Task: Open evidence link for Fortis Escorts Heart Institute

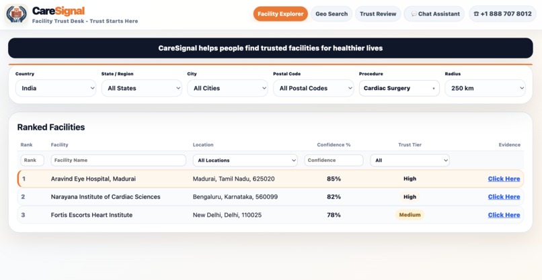Action: [x=504, y=215]
